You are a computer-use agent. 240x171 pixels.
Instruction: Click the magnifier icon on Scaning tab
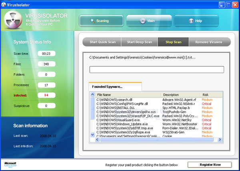(x=93, y=21)
